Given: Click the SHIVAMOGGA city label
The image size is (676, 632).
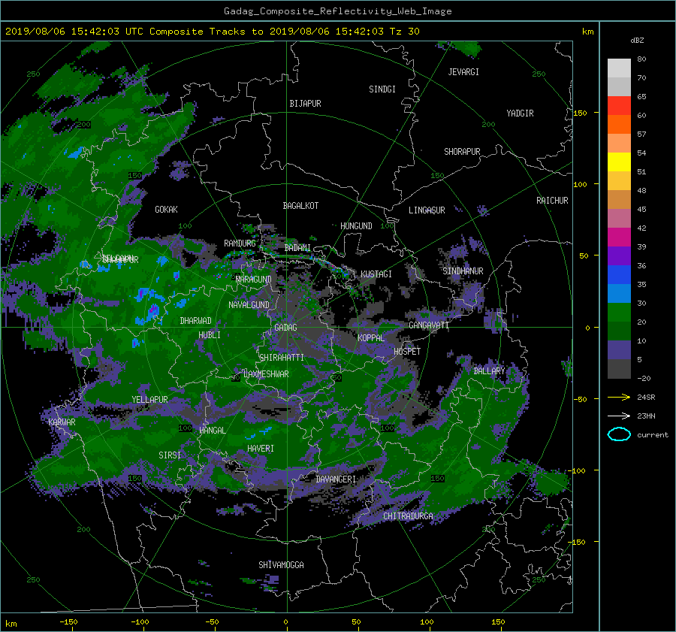Looking at the screenshot, I should pos(281,564).
